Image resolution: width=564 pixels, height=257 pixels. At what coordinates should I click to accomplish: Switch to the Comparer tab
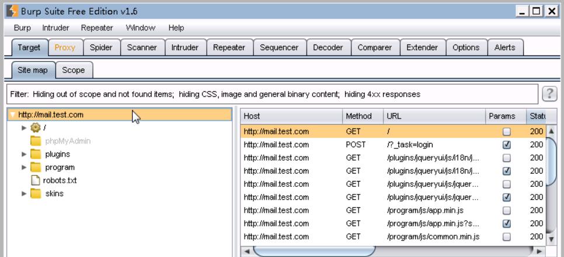click(x=375, y=47)
